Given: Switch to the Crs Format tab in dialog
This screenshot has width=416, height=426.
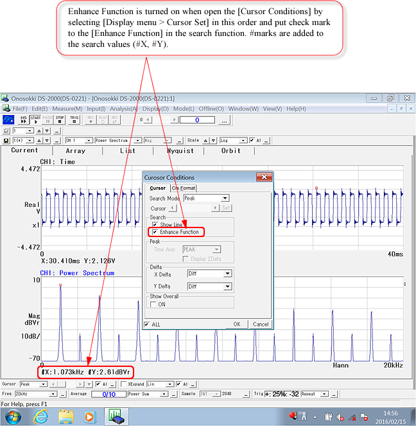Looking at the screenshot, I should coord(184,188).
